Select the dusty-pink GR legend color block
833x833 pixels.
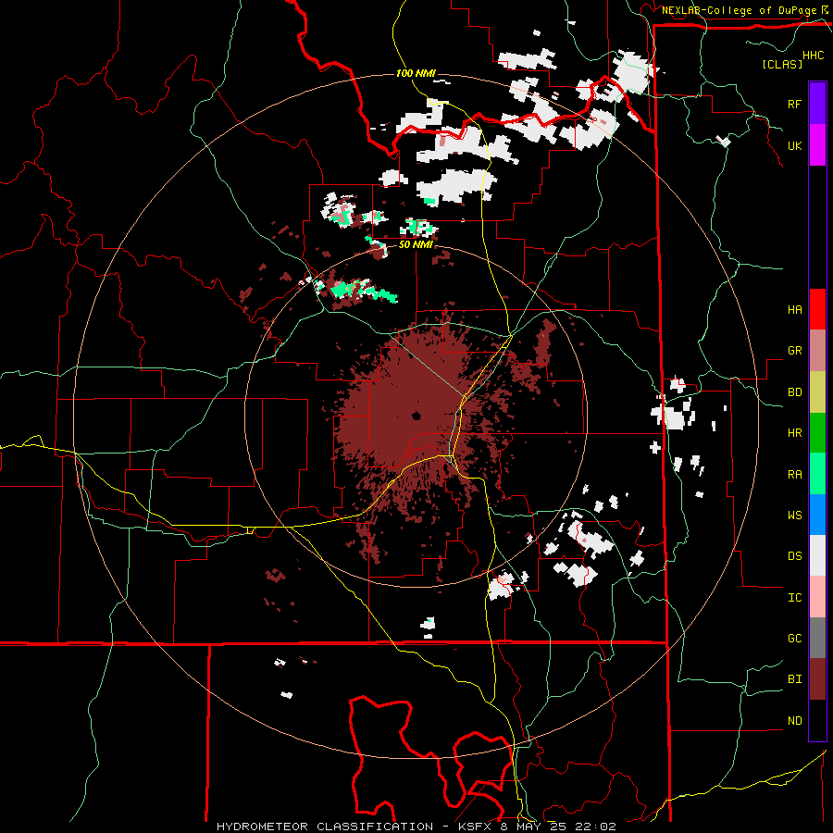pos(817,351)
